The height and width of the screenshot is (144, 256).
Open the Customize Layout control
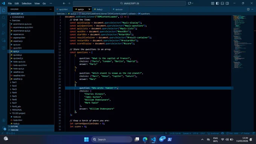(x=213, y=3)
